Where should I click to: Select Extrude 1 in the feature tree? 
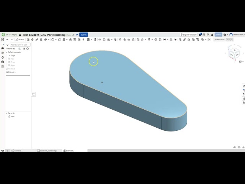tap(11, 72)
